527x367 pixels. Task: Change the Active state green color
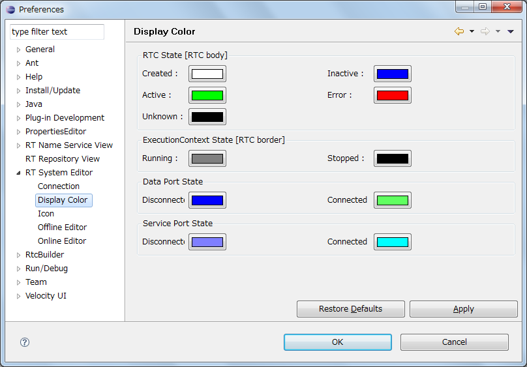[x=207, y=95]
